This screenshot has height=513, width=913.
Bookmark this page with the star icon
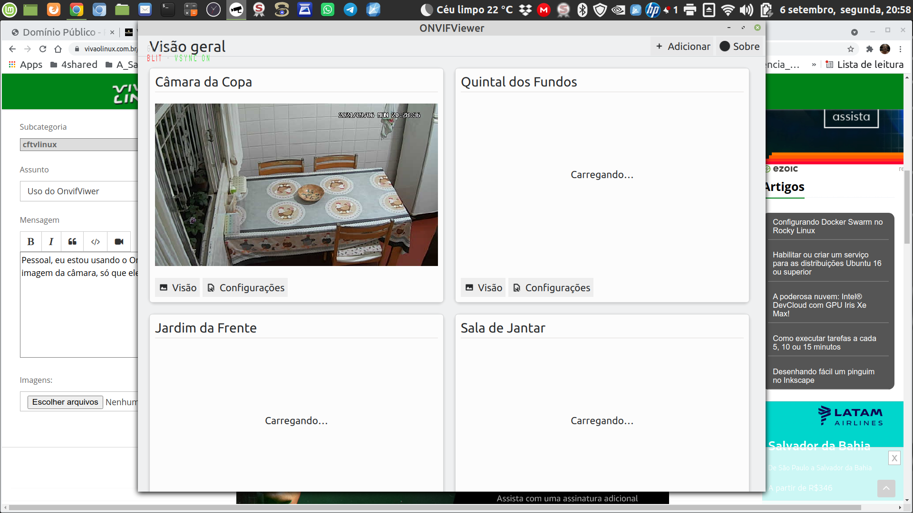851,49
